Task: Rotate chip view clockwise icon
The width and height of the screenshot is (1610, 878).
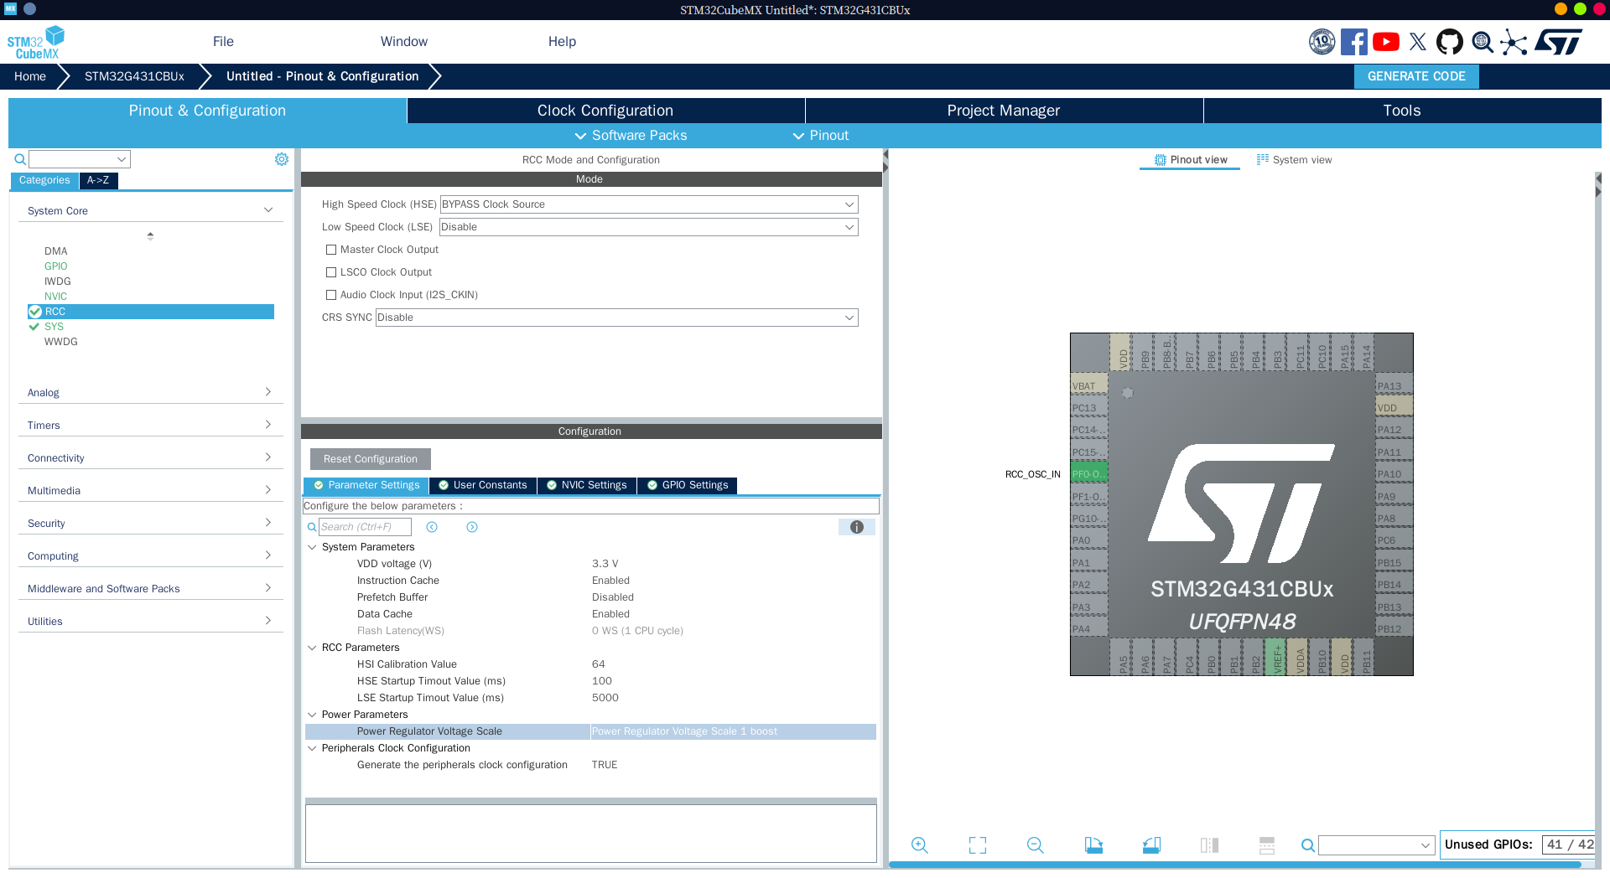Action: tap(1093, 845)
